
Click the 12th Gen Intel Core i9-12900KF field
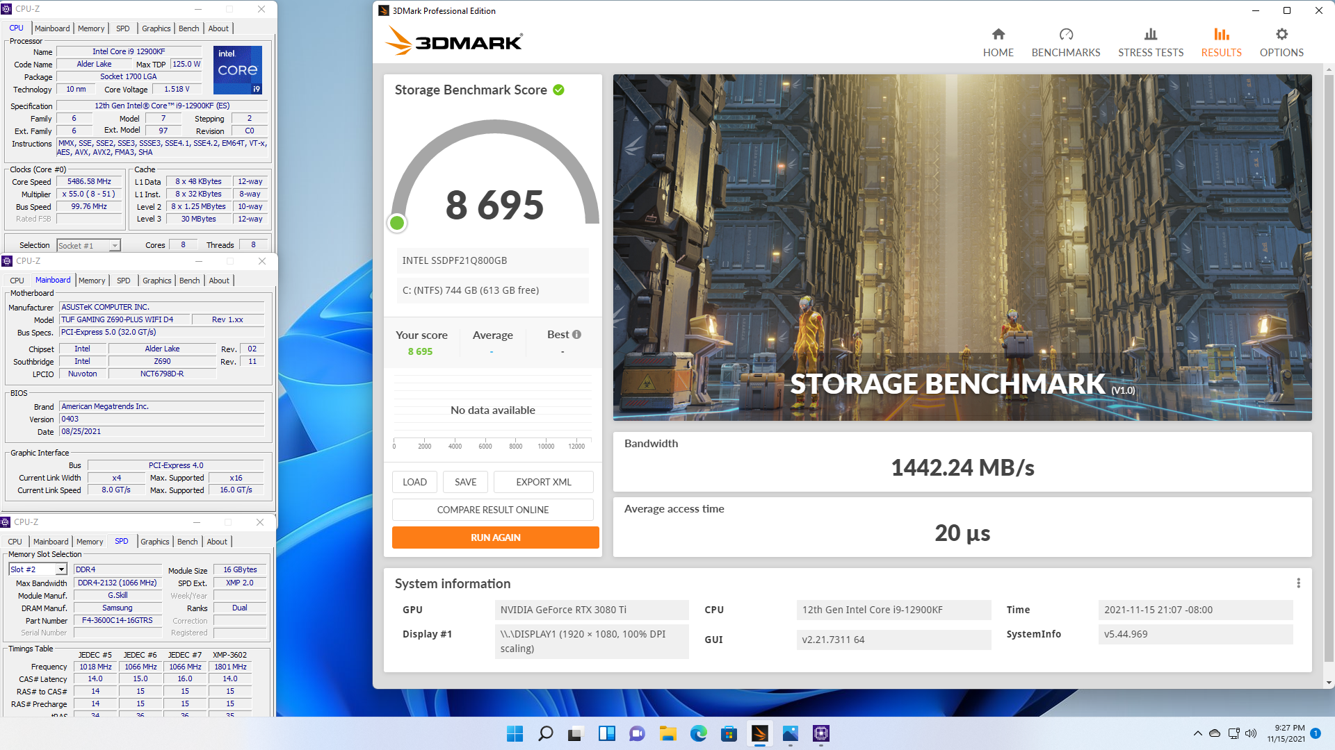point(893,610)
